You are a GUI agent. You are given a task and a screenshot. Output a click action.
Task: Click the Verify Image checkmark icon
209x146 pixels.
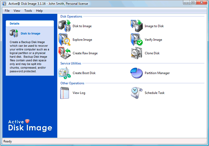tap(137, 39)
